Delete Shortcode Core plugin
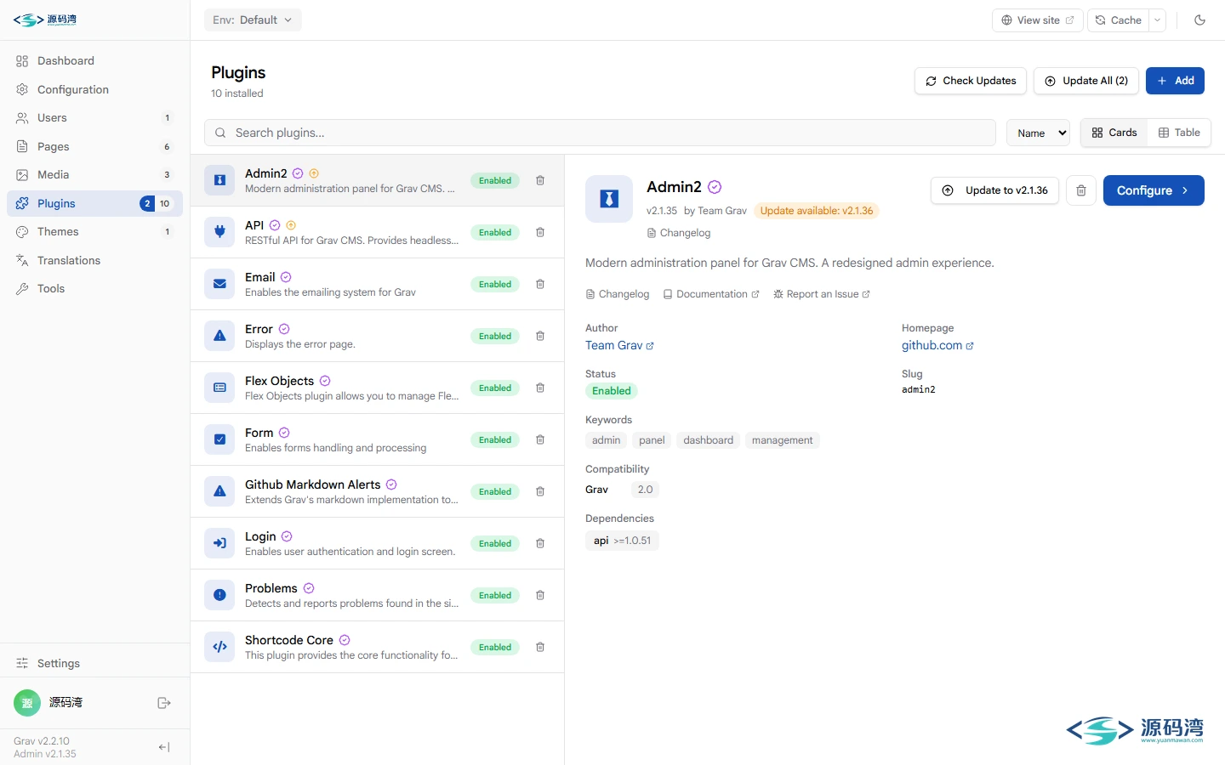 540,647
